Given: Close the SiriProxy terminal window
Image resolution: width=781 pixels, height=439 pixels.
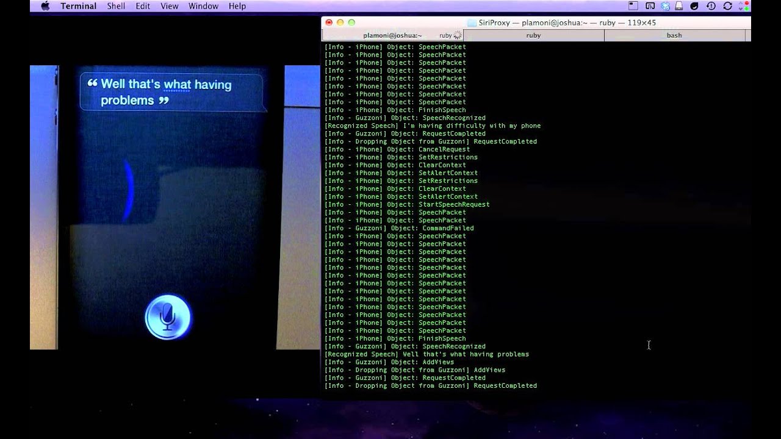Looking at the screenshot, I should point(329,23).
